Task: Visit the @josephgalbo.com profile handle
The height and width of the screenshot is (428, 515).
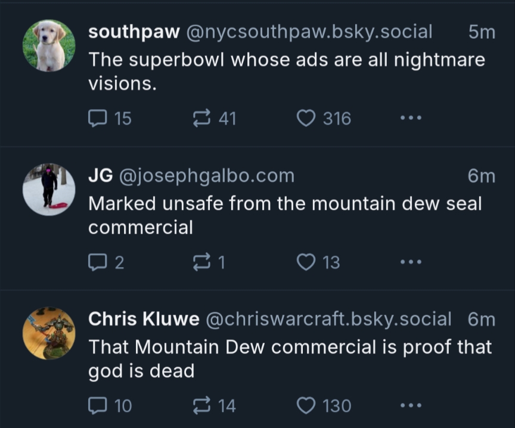Action: [x=207, y=176]
